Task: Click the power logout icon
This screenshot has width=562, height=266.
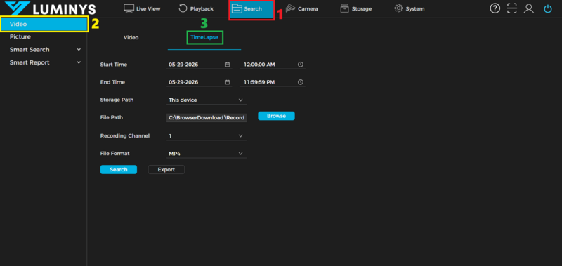Action: click(548, 8)
